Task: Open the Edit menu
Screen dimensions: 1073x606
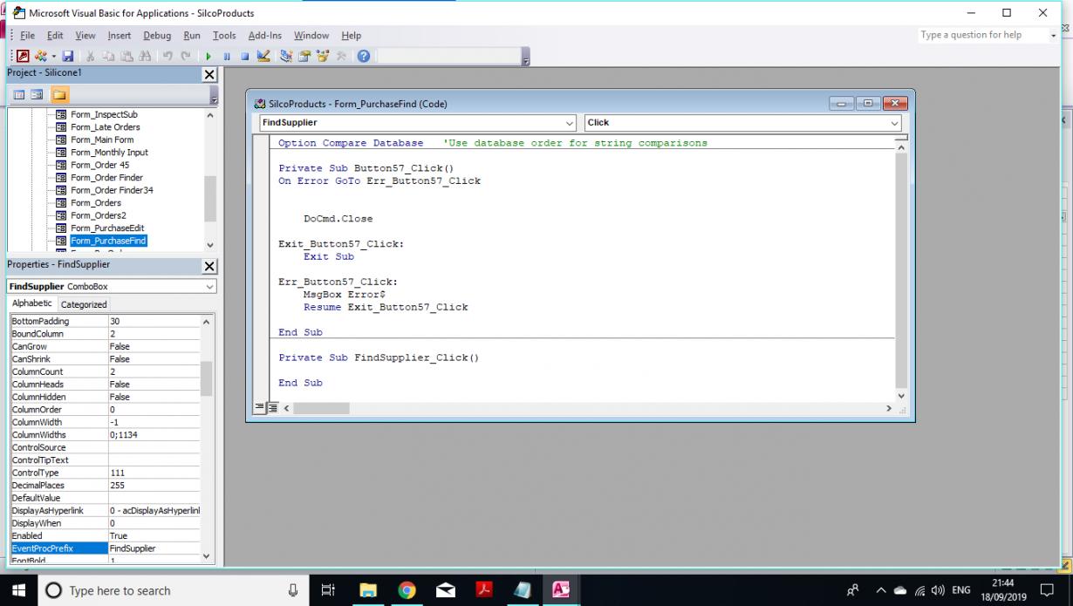Action: click(x=55, y=36)
